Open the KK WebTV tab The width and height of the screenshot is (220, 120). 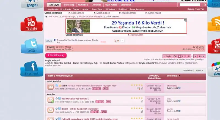coord(83,5)
